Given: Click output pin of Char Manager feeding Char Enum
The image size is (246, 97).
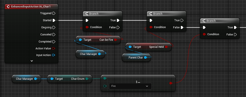Looking at the screenshot, I should (35, 79).
